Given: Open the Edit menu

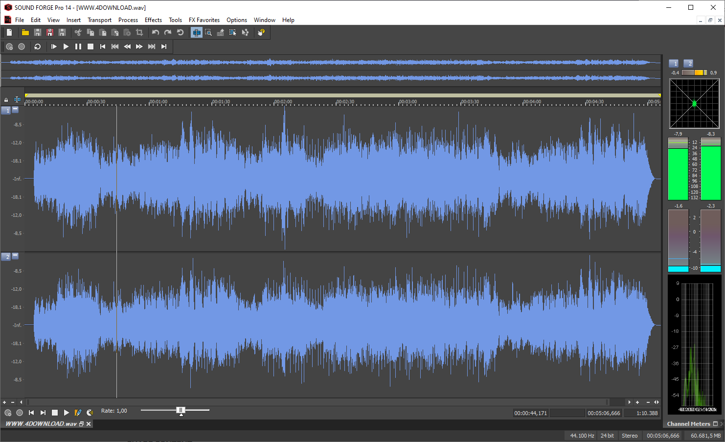Looking at the screenshot, I should pos(36,20).
